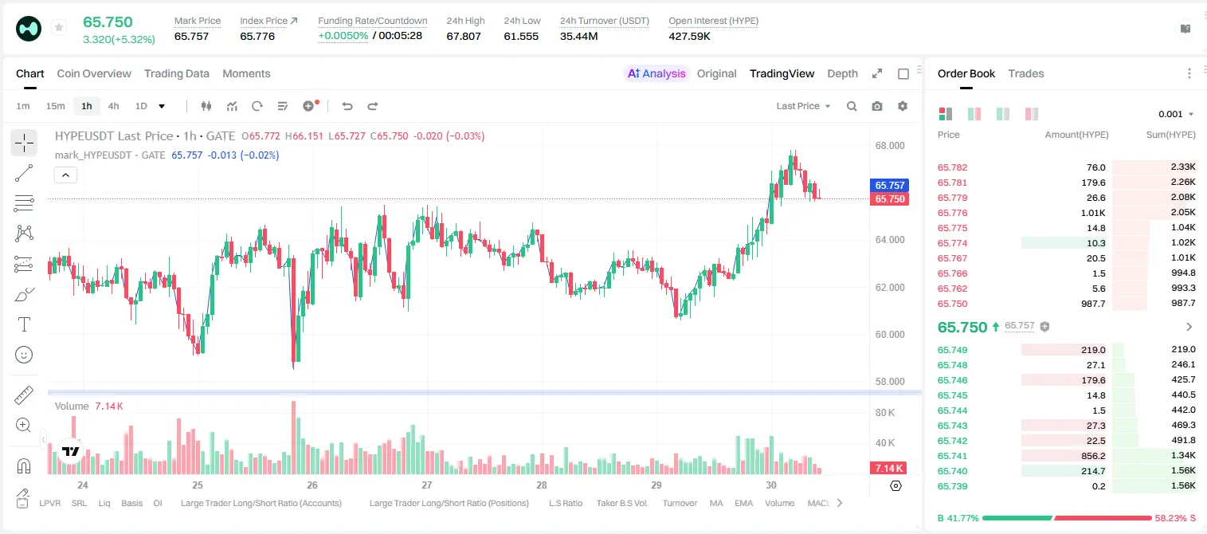Select the trend line drawing tool
This screenshot has width=1207, height=534.
(24, 173)
